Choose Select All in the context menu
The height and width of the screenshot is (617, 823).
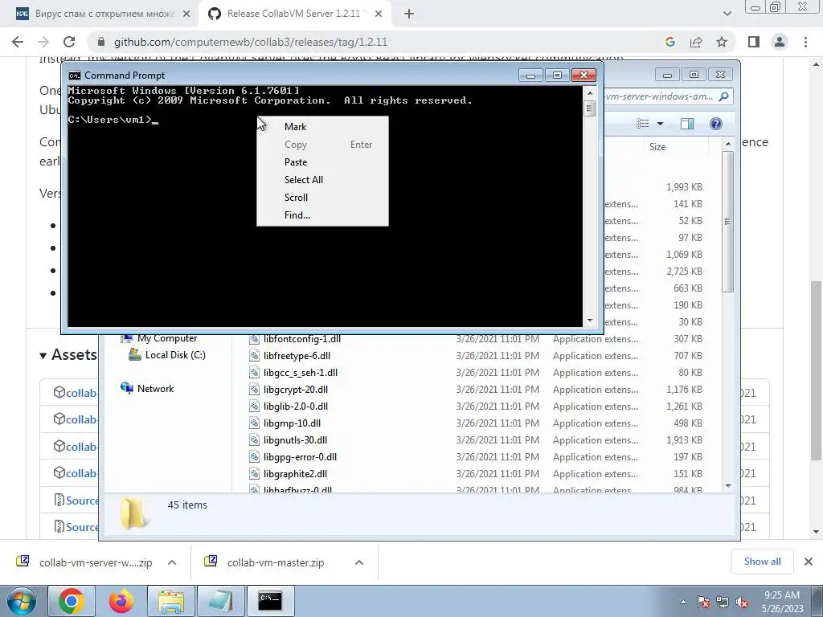[x=303, y=179]
